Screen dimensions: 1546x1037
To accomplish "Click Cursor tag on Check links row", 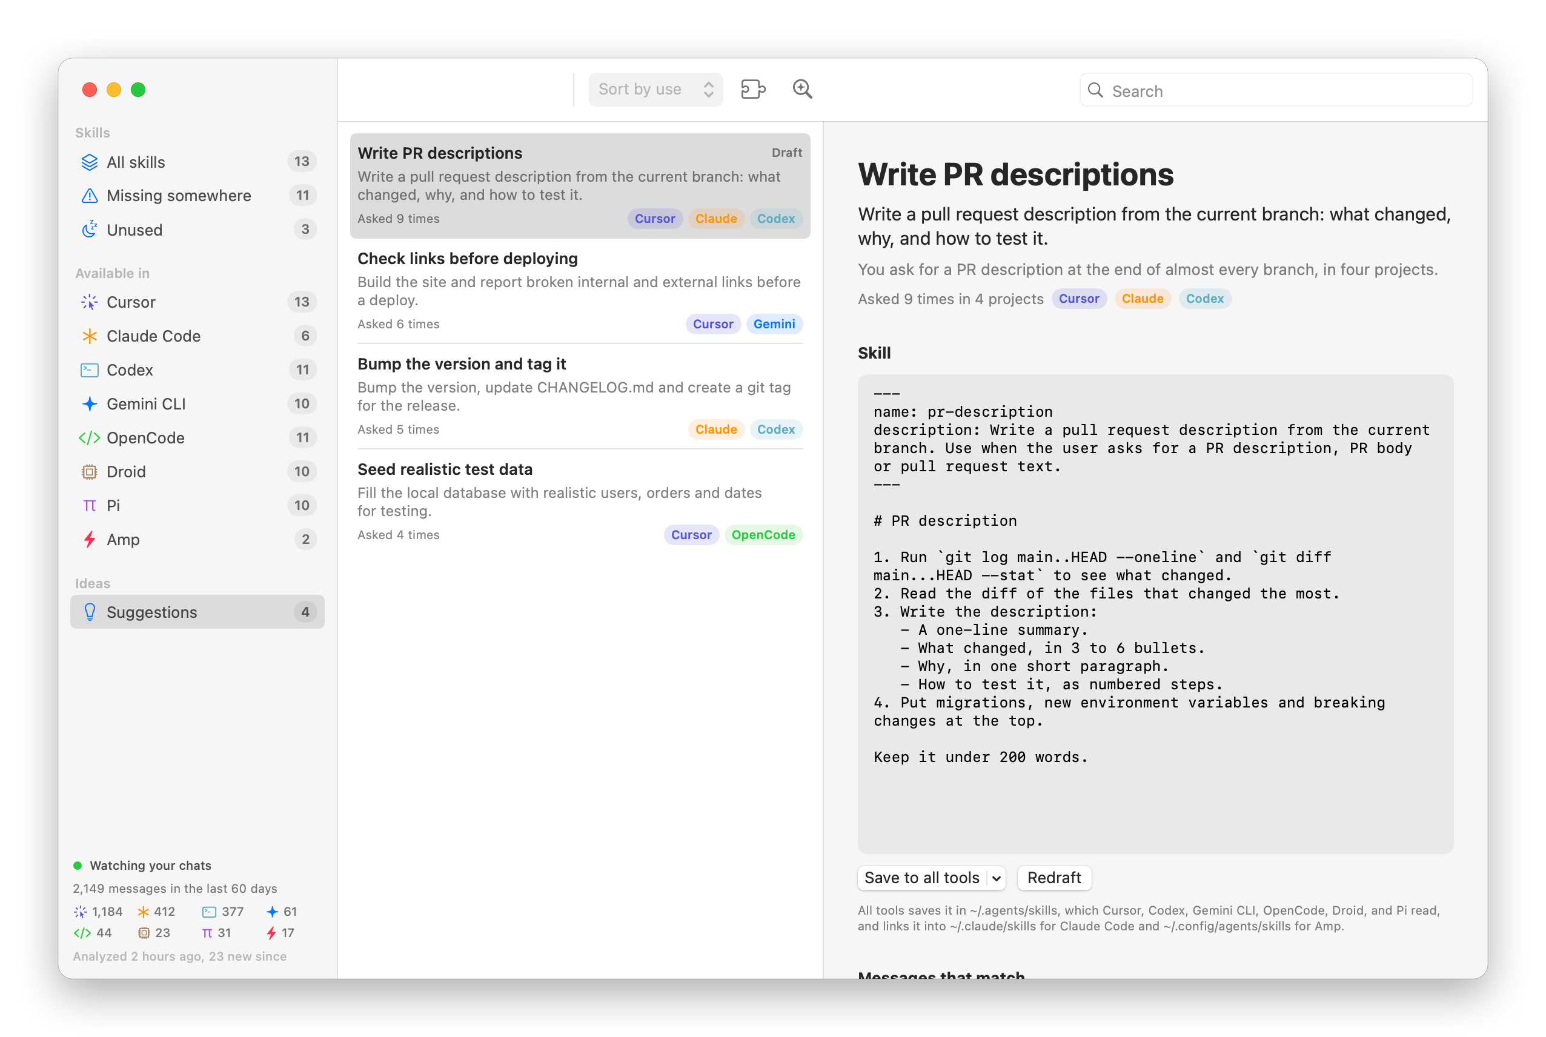I will coord(713,324).
